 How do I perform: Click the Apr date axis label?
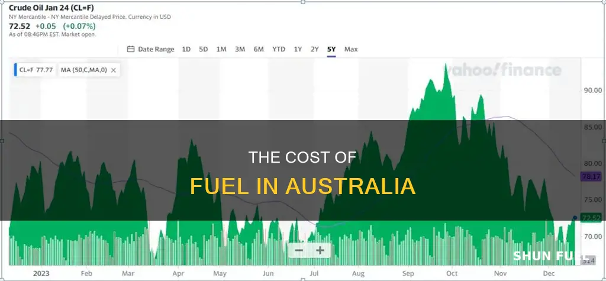(x=178, y=273)
